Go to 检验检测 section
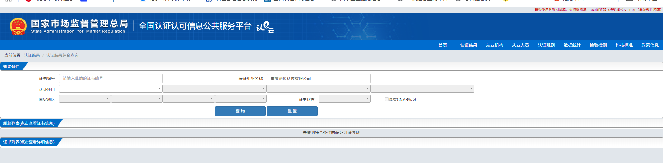This screenshot has width=663, height=163. [x=598, y=45]
